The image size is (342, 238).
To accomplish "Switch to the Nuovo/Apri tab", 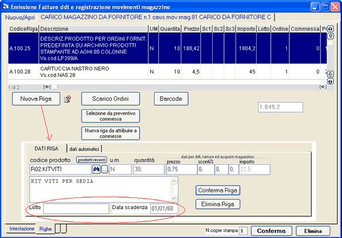I will point(20,17).
